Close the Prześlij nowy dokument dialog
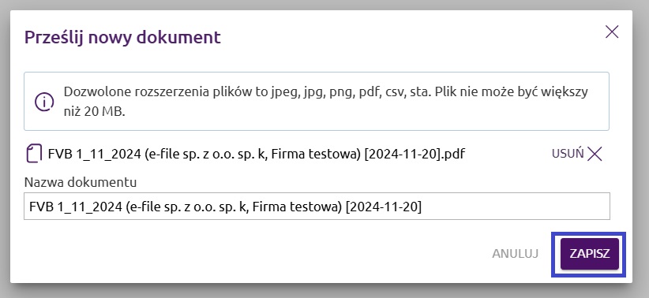This screenshot has height=298, width=649. [612, 32]
